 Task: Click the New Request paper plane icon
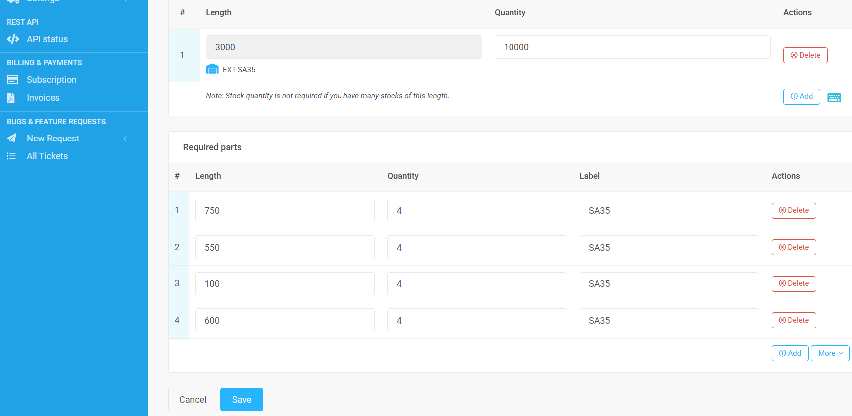12,138
